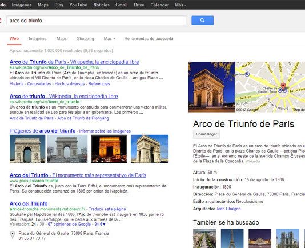Click Traducir esta página
Image resolution: width=305 pixels, height=248 pixels.
coord(107,209)
